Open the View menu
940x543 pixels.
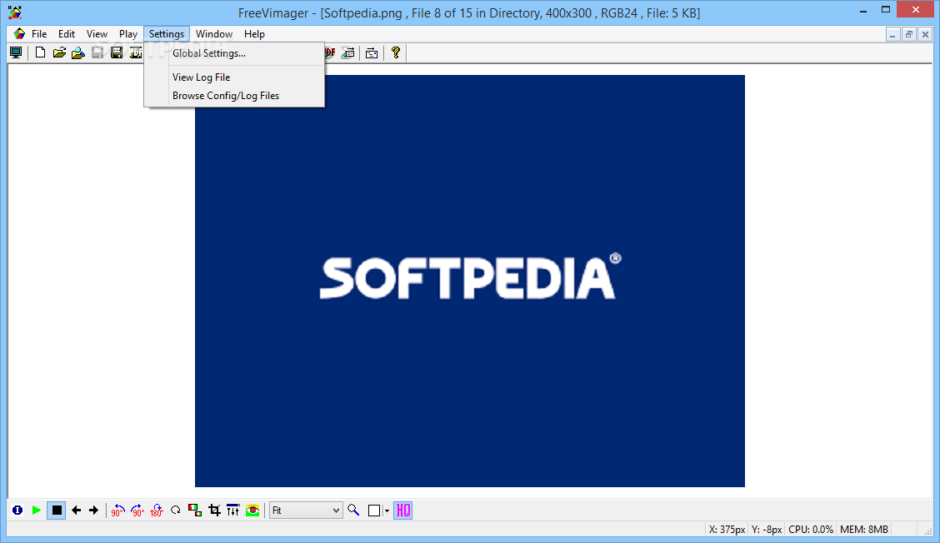coord(97,34)
